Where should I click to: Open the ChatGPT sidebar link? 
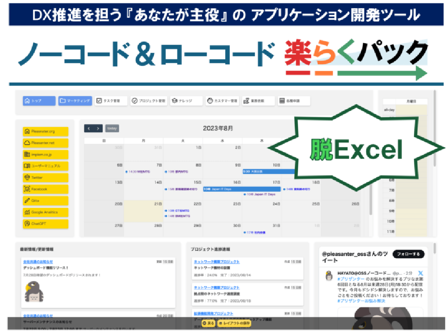click(46, 224)
